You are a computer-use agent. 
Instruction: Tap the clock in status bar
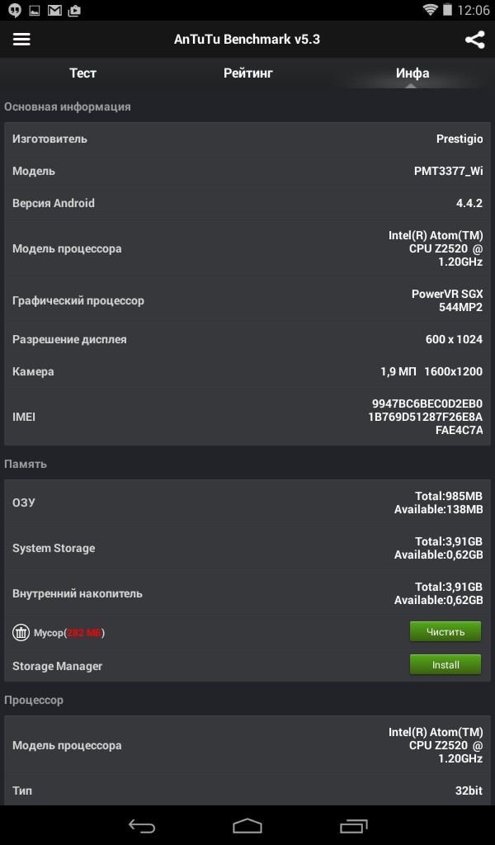(473, 11)
